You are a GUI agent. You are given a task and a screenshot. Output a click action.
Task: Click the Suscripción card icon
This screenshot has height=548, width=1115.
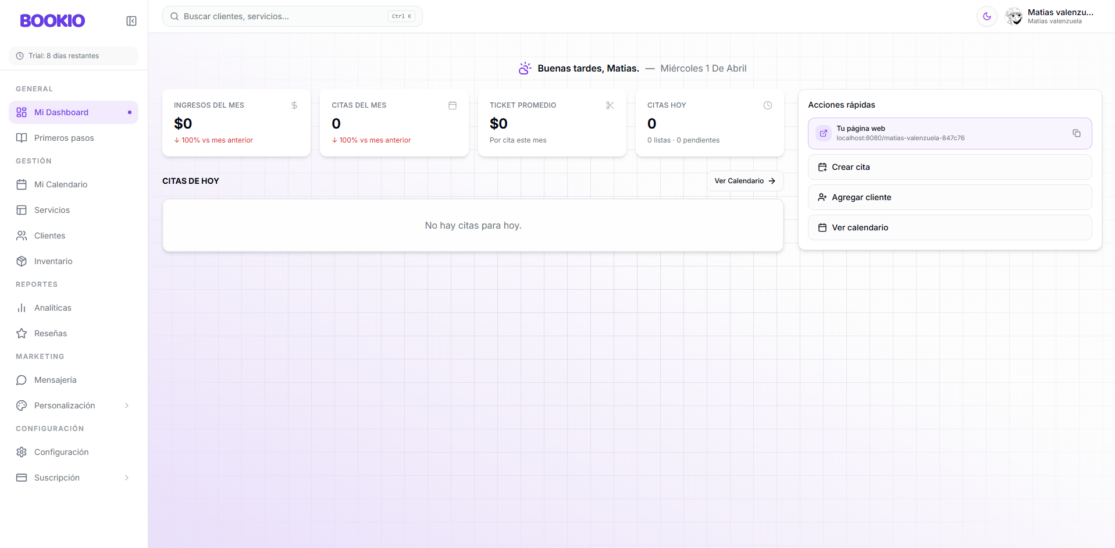[22, 478]
